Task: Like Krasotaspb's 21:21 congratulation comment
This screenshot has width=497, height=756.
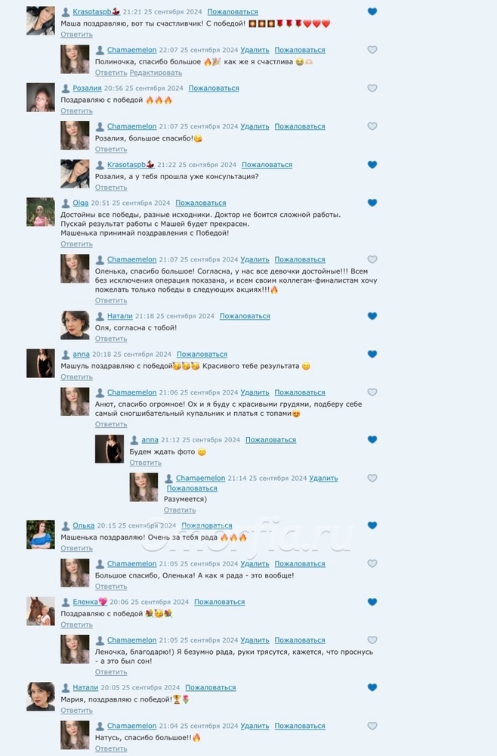Action: coord(372,11)
